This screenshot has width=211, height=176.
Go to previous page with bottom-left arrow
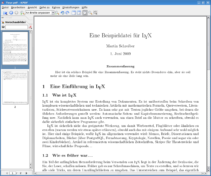point(7,173)
